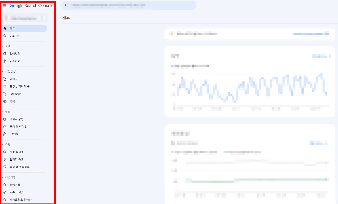This screenshot has height=204, width=338.
Task: Collapse the 개선사항 section arrow
Action: point(3,177)
